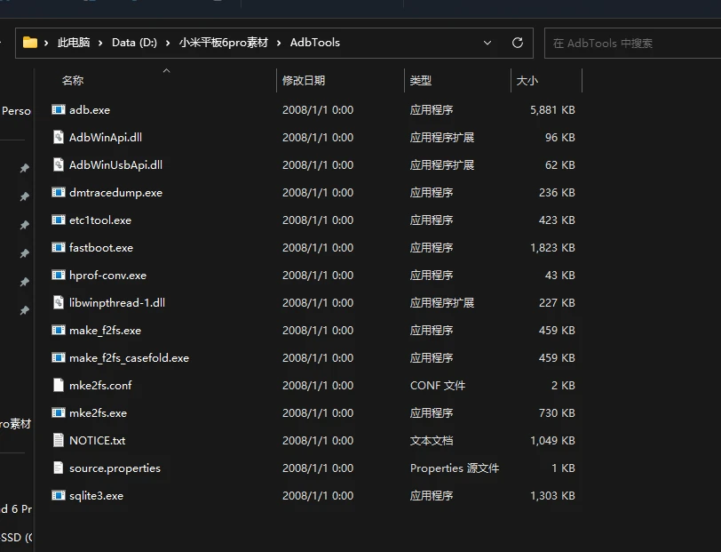Click the hprof-conv.exe application icon
Image resolution: width=721 pixels, height=552 pixels.
coord(59,276)
